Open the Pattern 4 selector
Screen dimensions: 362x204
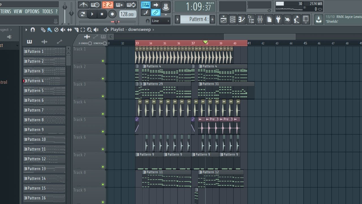[x=199, y=19]
